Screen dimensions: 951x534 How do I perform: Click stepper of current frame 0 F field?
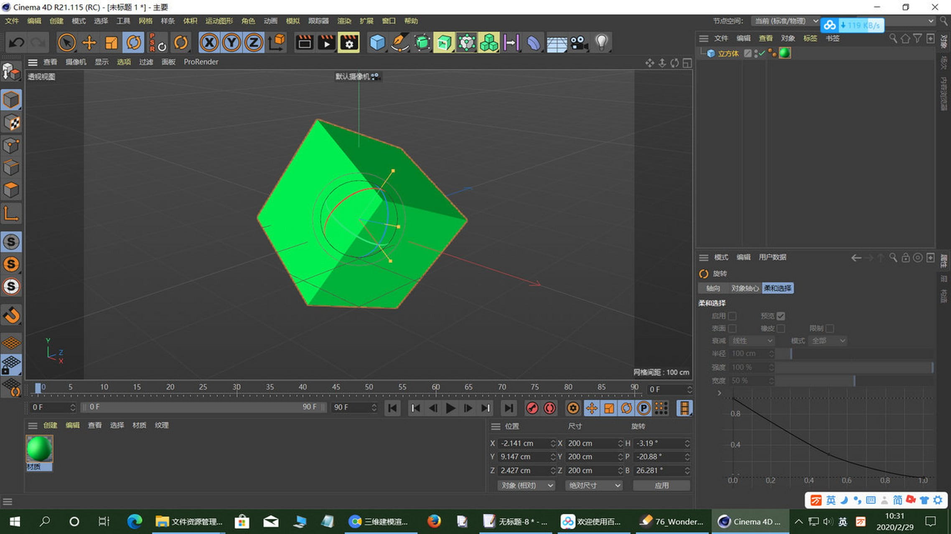click(73, 407)
